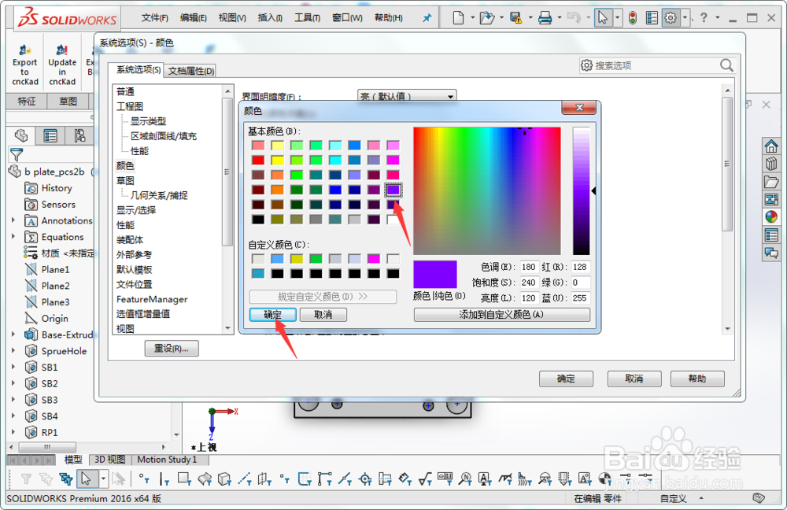Select the pure red basic color swatch
This screenshot has width=787, height=510.
(258, 160)
